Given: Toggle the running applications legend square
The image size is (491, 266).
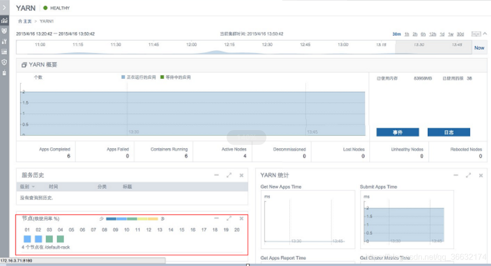Looking at the screenshot, I should point(123,77).
